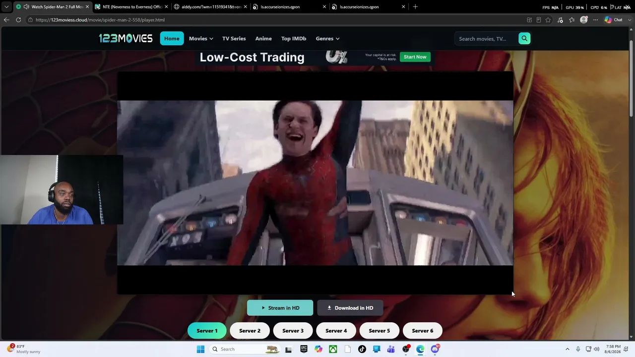Switch to Microsoft Edge on the taskbar

pyautogui.click(x=420, y=349)
